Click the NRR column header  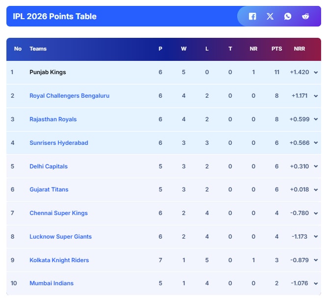(299, 49)
